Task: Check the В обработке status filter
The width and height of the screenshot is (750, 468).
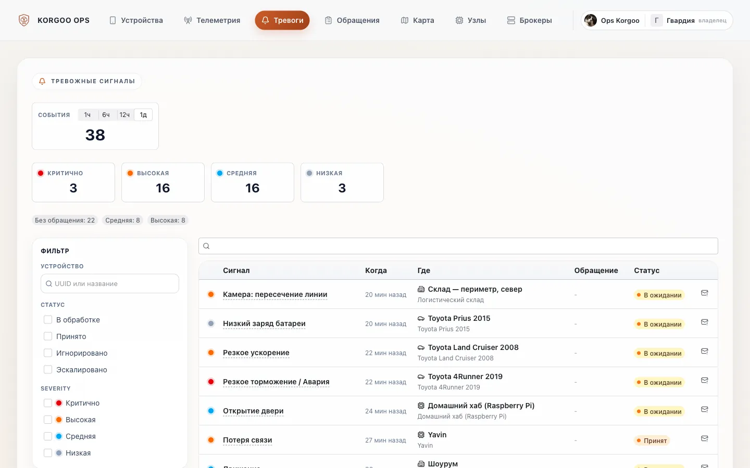Action: [x=48, y=320]
